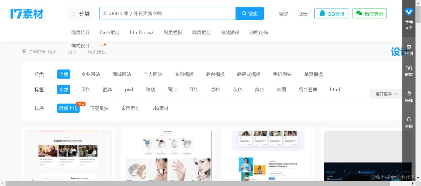Open the 分类 category menu
This screenshot has width=421, height=186.
pyautogui.click(x=81, y=14)
